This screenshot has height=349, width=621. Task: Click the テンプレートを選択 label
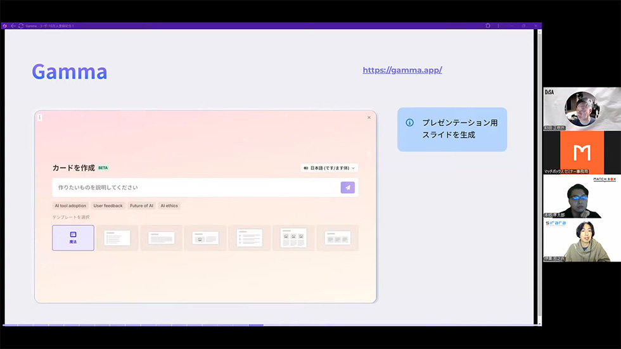71,217
